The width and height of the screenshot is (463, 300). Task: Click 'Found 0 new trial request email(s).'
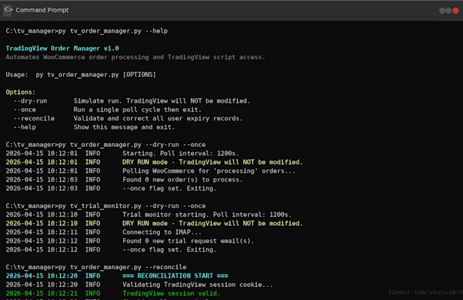click(188, 241)
